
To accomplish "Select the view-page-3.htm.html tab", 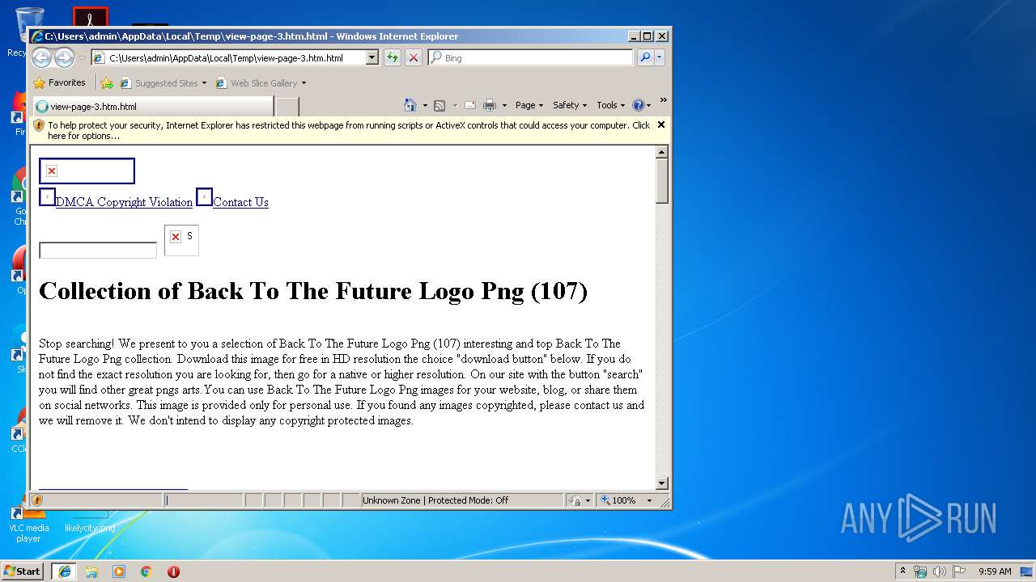I will [x=153, y=106].
